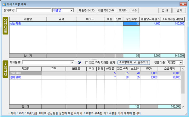The width and height of the screenshot is (189, 117).
Task: Click 재고부족 value 28 for 원재료02
Action: point(123,77)
